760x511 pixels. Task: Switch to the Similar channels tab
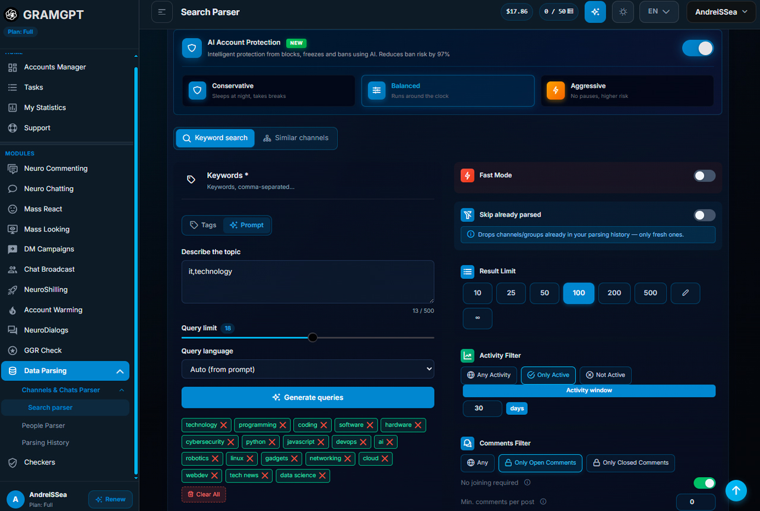(x=295, y=138)
